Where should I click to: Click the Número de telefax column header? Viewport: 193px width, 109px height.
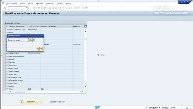tap(57, 26)
